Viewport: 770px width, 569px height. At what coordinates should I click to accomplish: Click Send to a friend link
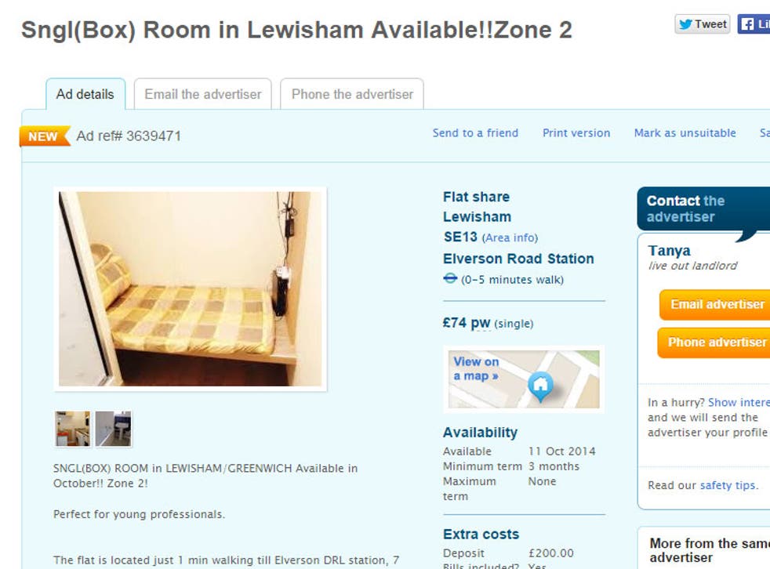(x=475, y=133)
